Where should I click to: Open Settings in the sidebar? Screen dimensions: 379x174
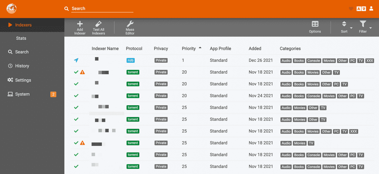pyautogui.click(x=23, y=80)
